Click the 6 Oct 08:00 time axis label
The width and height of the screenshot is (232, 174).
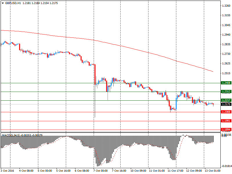(82, 171)
